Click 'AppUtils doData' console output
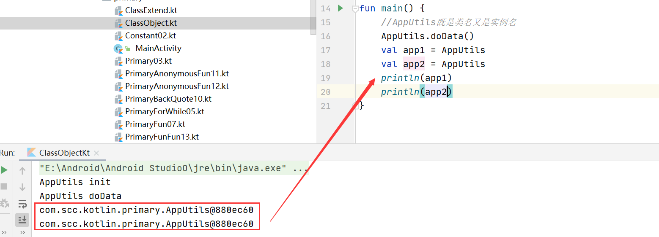The width and height of the screenshot is (659, 237). (x=80, y=196)
